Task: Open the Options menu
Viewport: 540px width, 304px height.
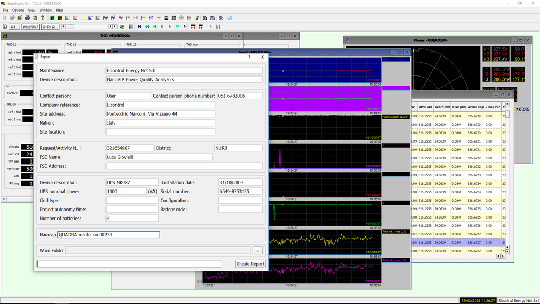Action: [18, 10]
